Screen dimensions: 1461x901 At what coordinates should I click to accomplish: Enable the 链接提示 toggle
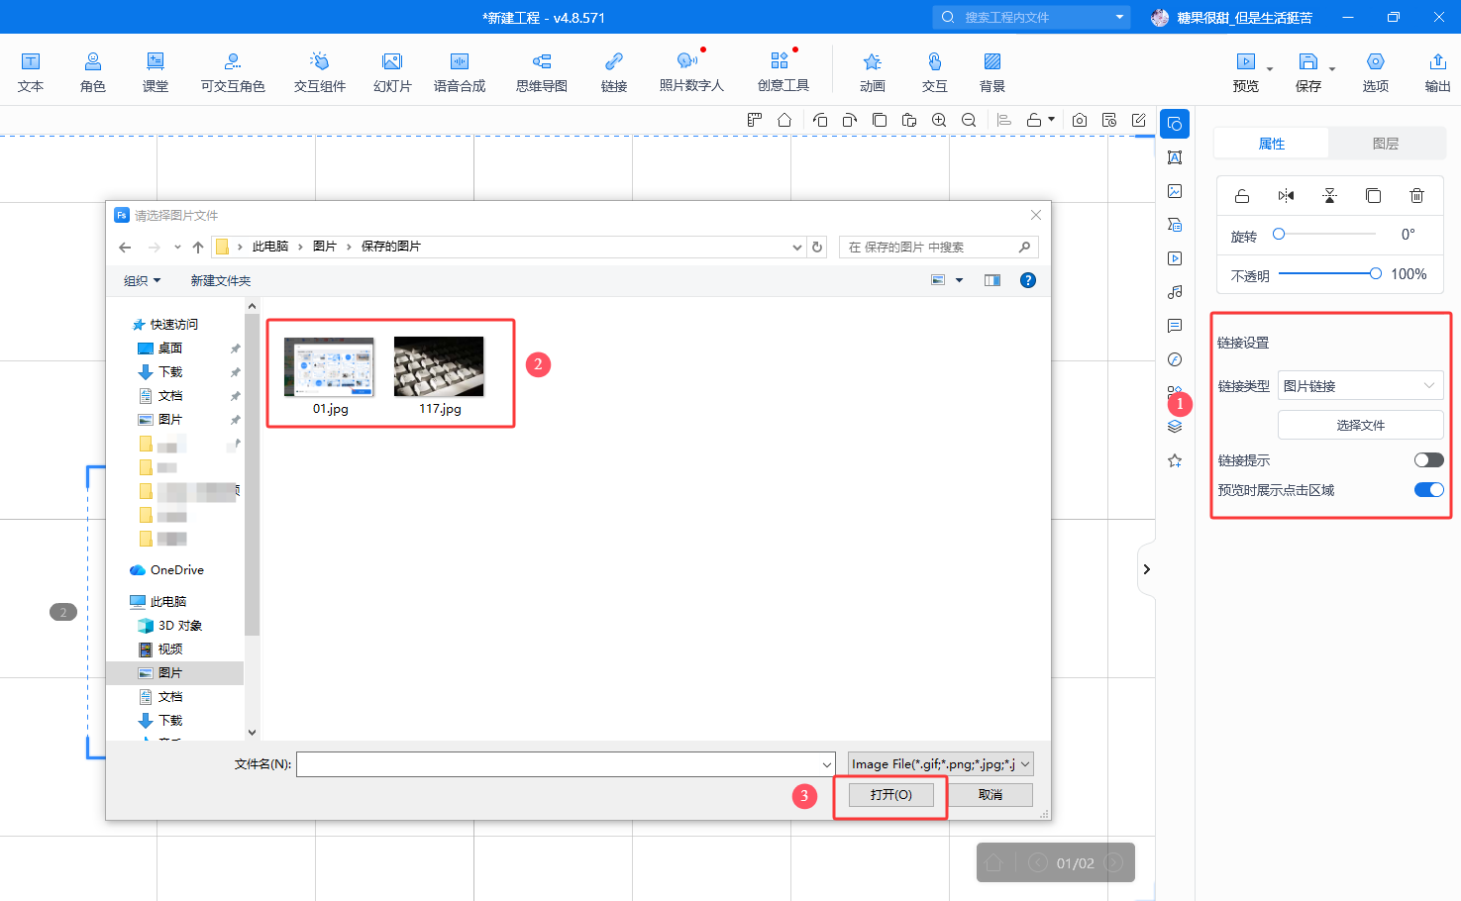point(1428,460)
